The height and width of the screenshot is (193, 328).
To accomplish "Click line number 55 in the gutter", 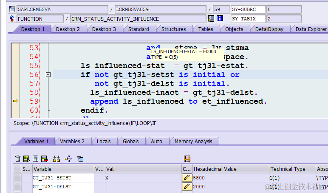I will pos(34,66).
